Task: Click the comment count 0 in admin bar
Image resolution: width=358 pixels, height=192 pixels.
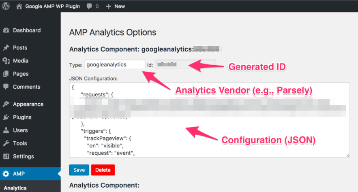Action: click(97, 6)
